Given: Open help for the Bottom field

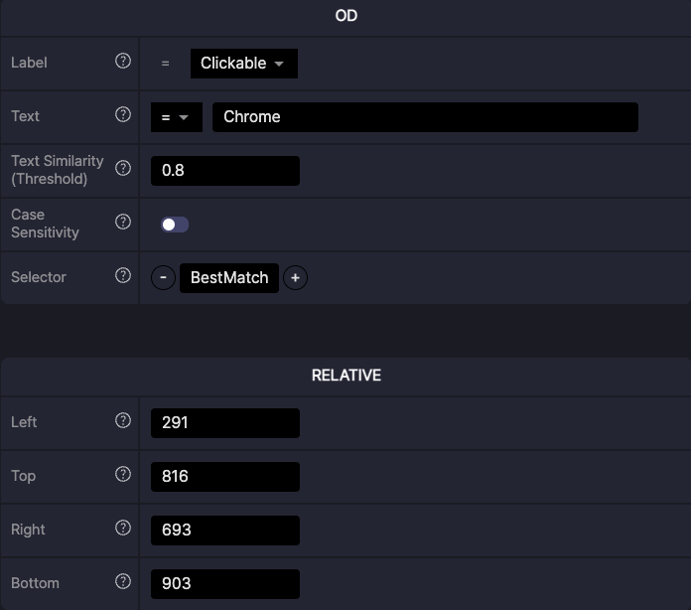Looking at the screenshot, I should 123,582.
